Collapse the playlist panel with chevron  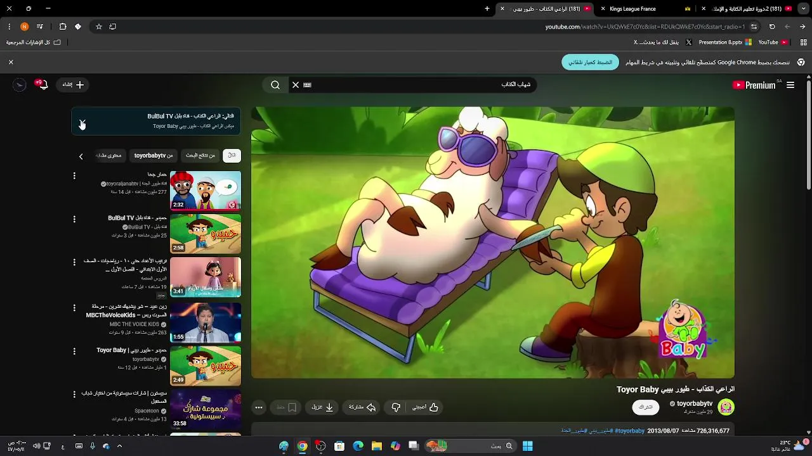pos(82,122)
